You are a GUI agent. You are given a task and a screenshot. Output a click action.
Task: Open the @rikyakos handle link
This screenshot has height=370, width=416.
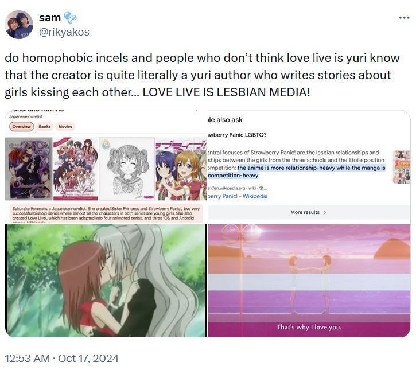tap(64, 32)
